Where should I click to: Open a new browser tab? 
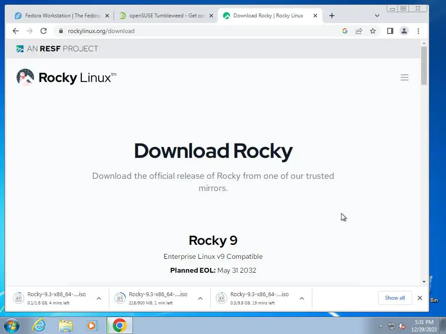(331, 16)
